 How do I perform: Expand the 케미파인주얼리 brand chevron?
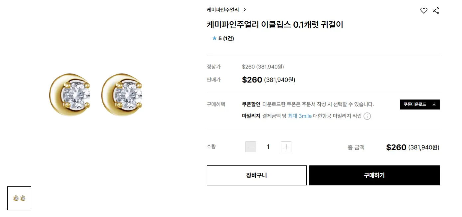(244, 10)
